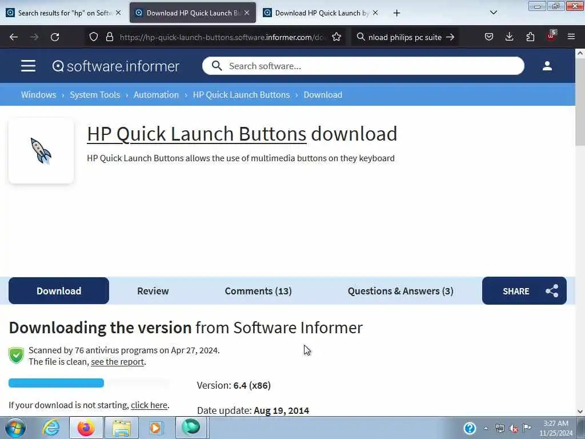Open the Pocket save icon
The width and height of the screenshot is (585, 439).
[489, 37]
